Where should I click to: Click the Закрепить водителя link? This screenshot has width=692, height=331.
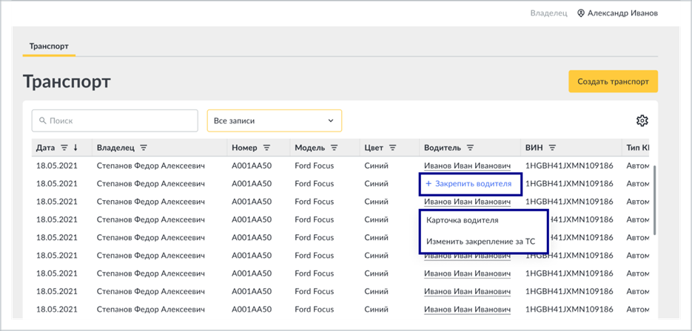click(468, 184)
